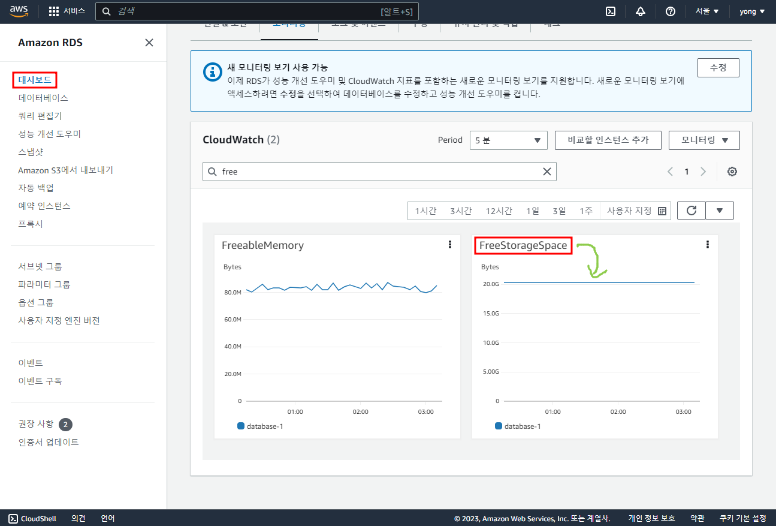
Task: Launch CloudShell from the top bar icon
Action: click(611, 11)
